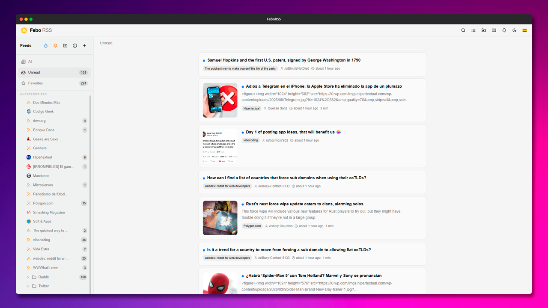This screenshot has width=548, height=308.
Task: Click the Febo RSS sun logo
Action: pyautogui.click(x=24, y=30)
